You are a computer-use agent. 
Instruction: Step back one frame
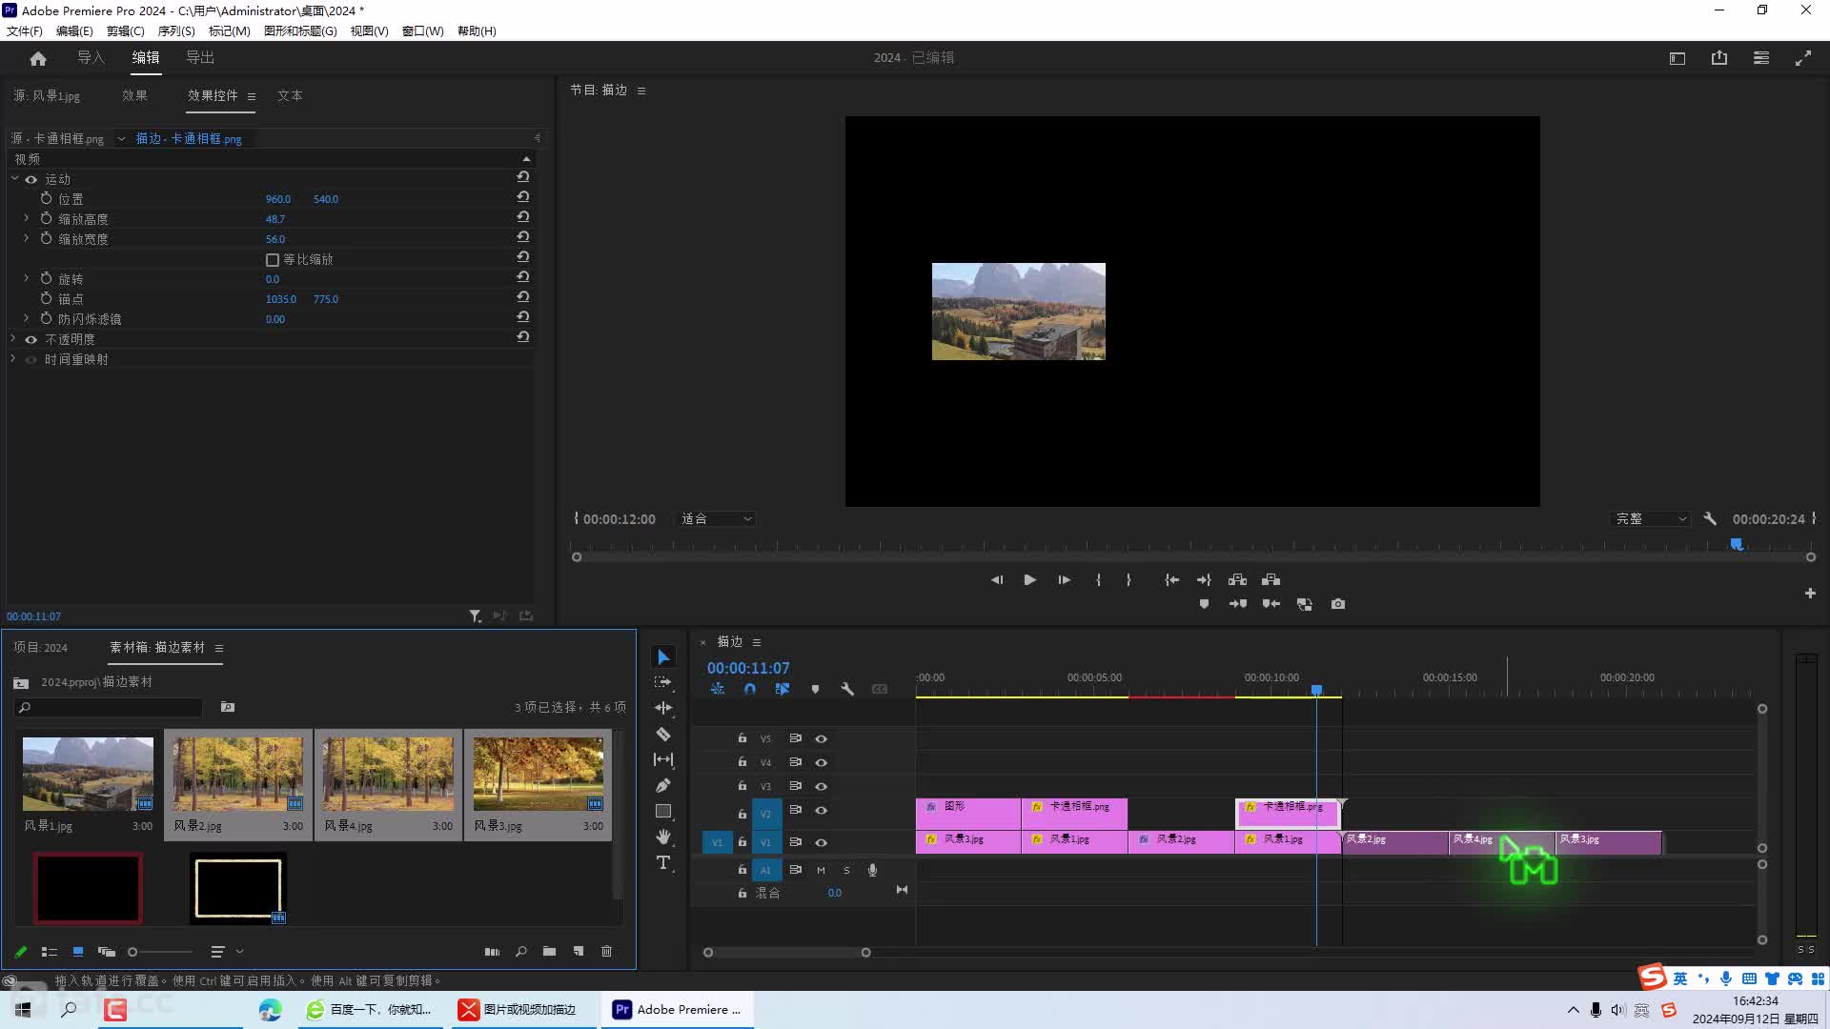[x=996, y=579]
